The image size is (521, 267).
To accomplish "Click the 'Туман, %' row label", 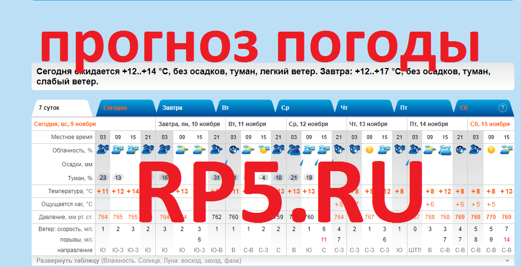I will coord(80,178).
